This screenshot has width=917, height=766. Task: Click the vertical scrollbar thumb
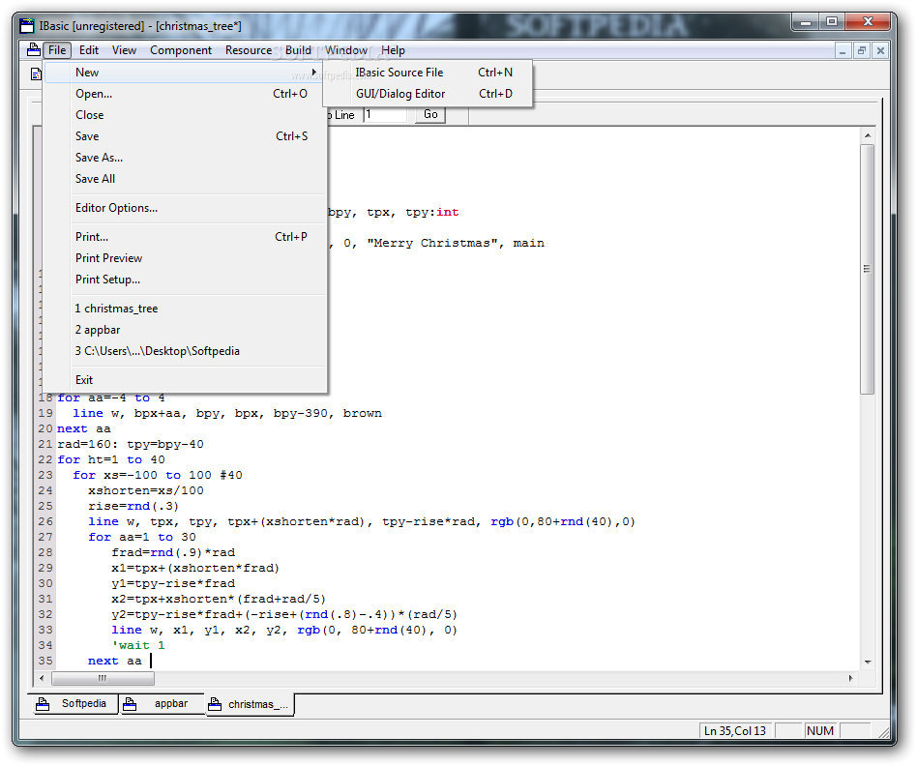click(868, 269)
